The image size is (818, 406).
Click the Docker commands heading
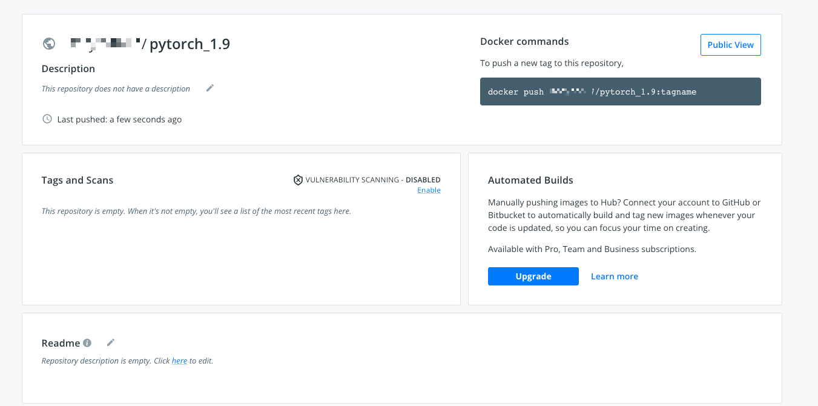(x=524, y=41)
